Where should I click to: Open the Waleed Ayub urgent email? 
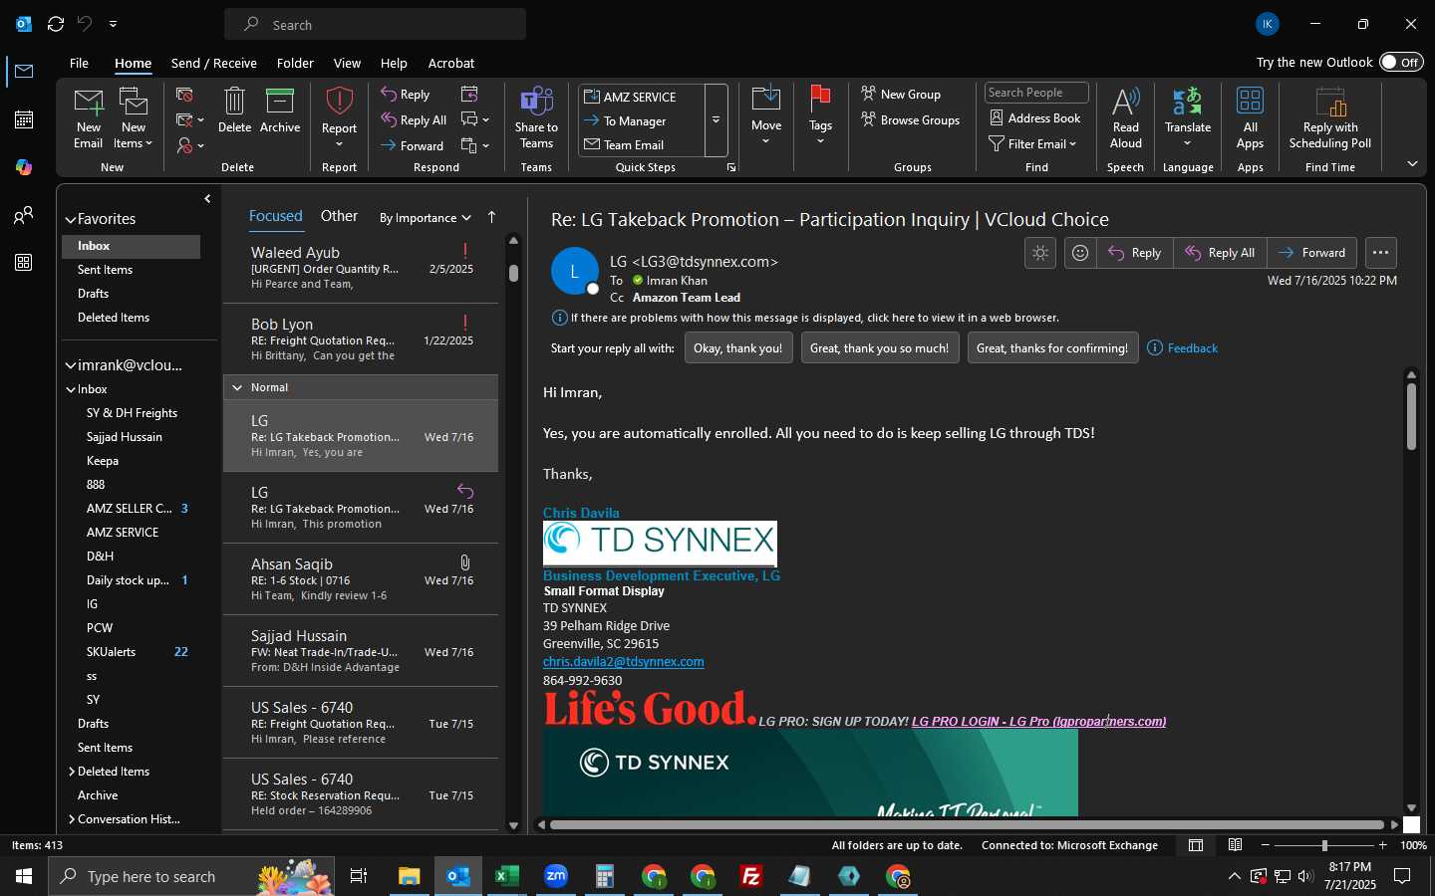click(360, 268)
